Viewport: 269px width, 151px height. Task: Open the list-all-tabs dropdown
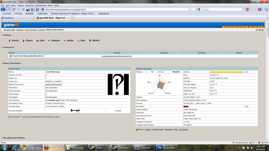pyautogui.click(x=268, y=18)
